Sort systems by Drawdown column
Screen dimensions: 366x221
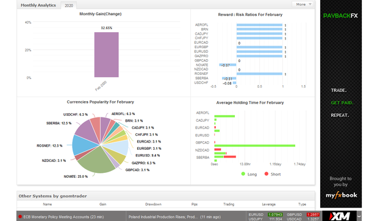[153, 204]
